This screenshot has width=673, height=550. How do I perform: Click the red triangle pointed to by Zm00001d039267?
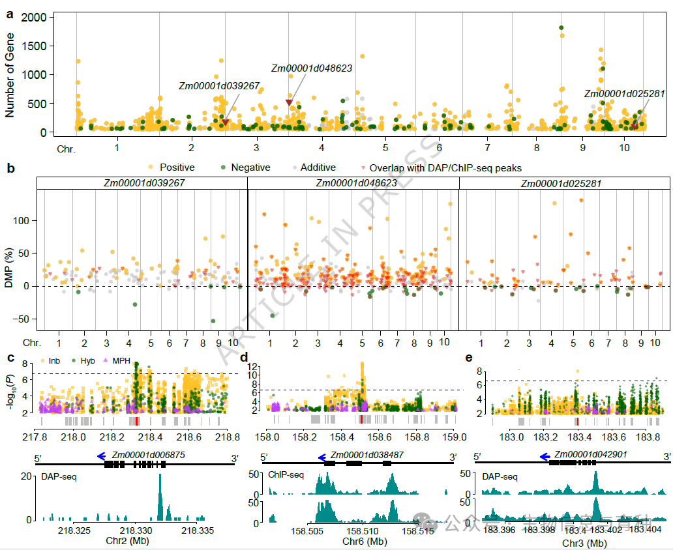tap(226, 123)
